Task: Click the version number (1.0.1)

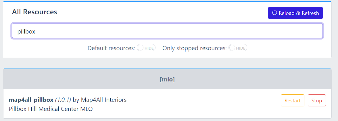Action: (x=63, y=100)
